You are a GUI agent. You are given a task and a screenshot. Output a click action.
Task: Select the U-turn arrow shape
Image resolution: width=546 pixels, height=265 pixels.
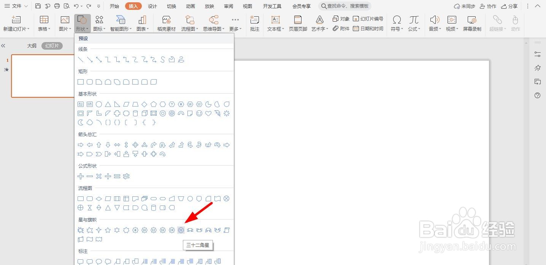tap(163, 145)
